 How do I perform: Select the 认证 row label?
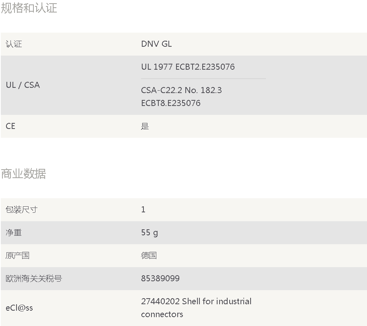click(x=14, y=44)
